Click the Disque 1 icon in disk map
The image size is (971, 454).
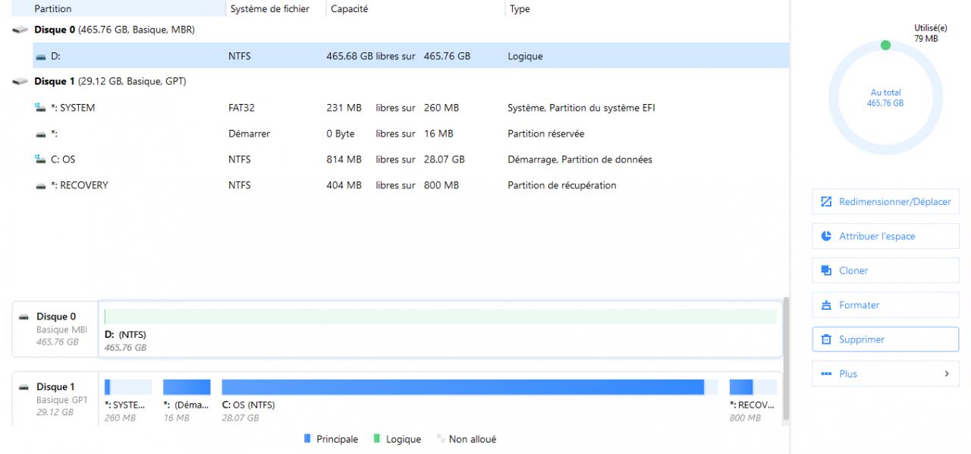pos(24,387)
